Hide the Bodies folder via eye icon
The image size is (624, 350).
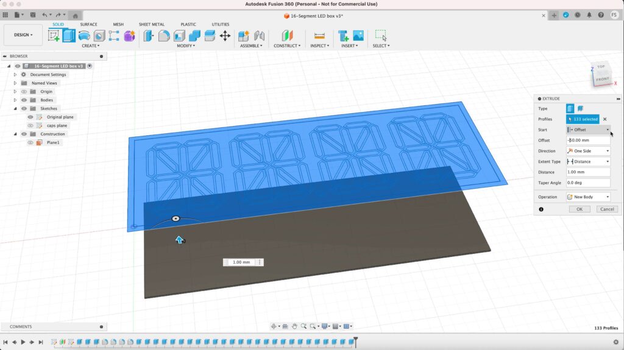point(24,100)
